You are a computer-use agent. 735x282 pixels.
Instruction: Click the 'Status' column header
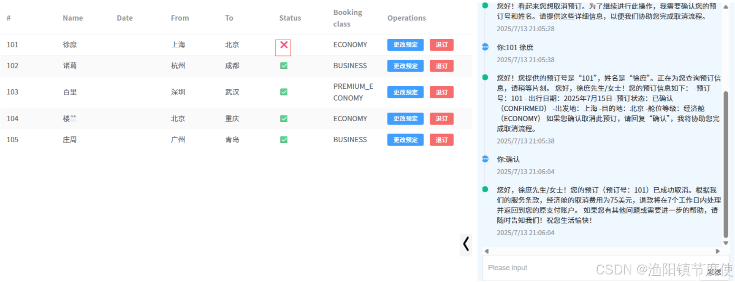[x=290, y=18]
